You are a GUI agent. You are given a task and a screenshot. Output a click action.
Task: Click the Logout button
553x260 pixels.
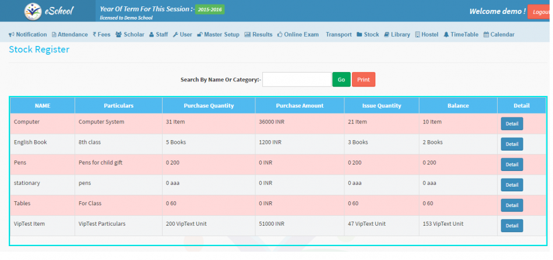(x=540, y=12)
